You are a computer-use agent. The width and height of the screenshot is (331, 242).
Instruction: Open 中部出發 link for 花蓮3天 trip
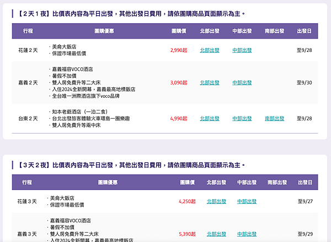(247, 202)
